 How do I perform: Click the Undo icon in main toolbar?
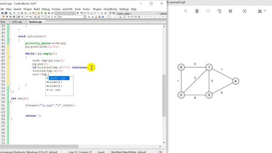click(10, 13)
